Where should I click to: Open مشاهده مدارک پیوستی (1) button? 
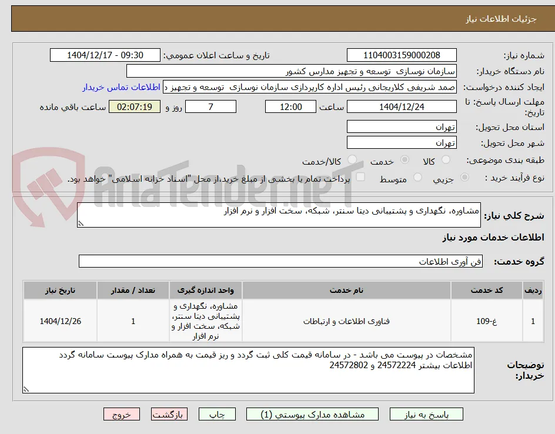point(312,414)
